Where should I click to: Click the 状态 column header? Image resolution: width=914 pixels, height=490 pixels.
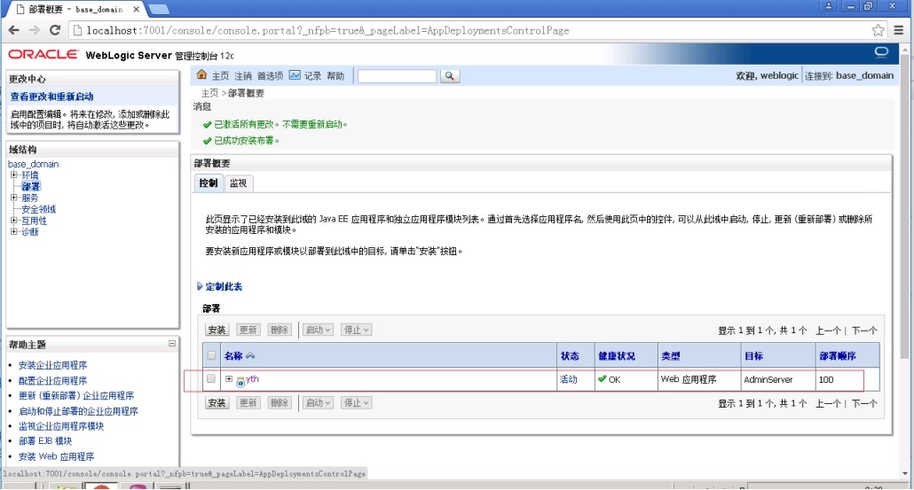point(570,355)
